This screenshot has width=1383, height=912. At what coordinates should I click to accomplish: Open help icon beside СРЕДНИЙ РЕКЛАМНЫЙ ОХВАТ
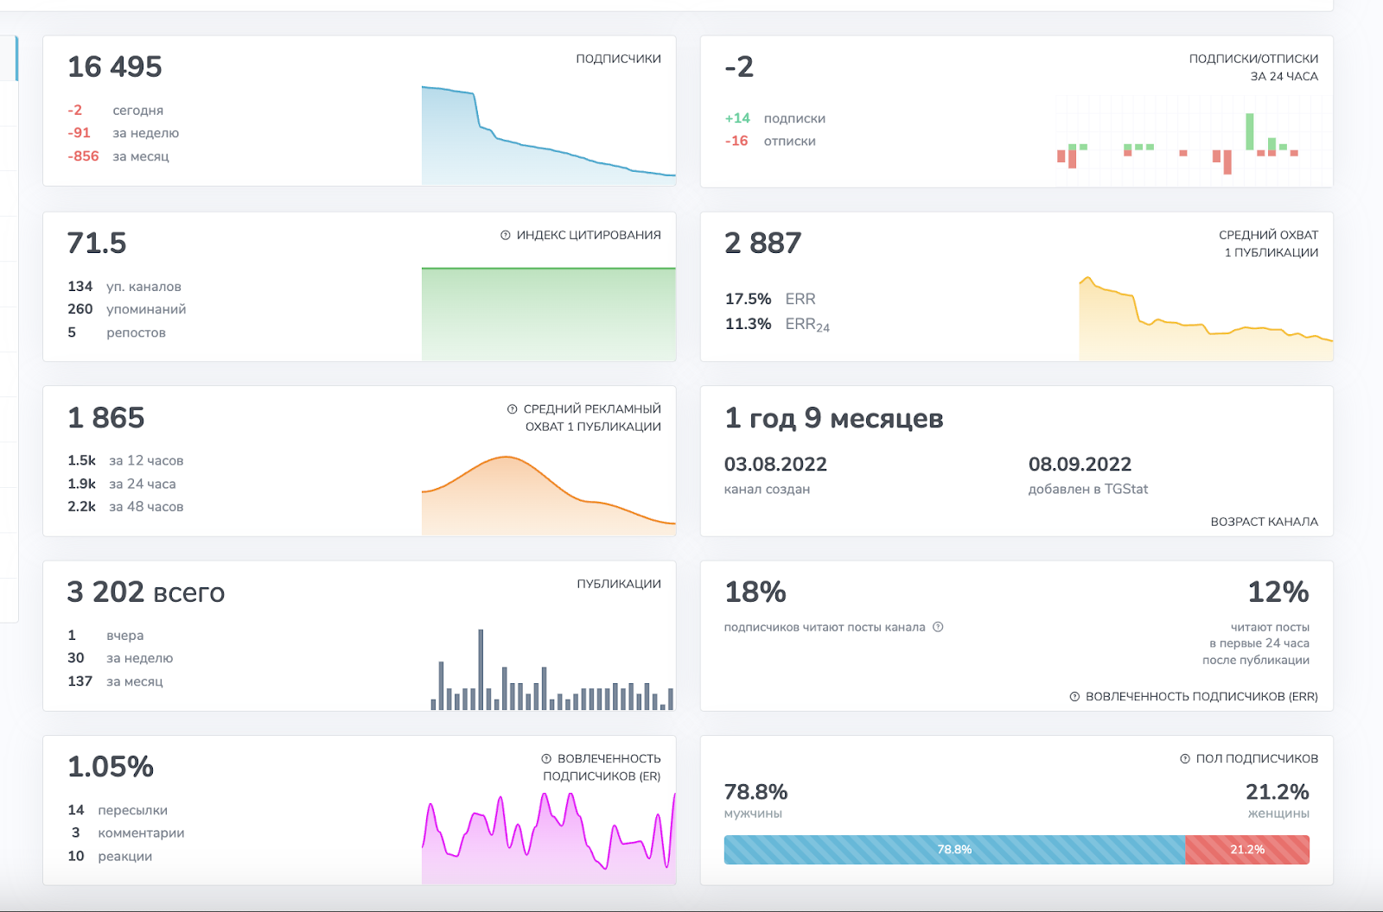coord(513,409)
